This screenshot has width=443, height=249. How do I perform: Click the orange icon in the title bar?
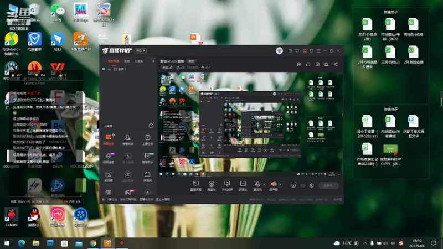[305, 51]
